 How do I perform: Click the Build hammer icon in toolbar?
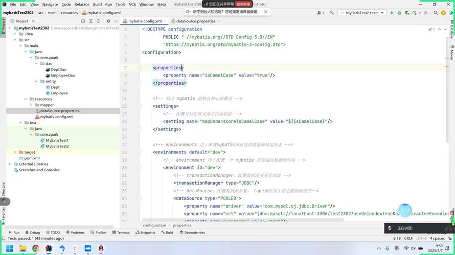point(332,13)
